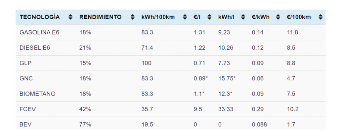Screen dimensions: 343x131
Task: Click the 11.8 cost value for gasoline
Action: pyautogui.click(x=292, y=32)
